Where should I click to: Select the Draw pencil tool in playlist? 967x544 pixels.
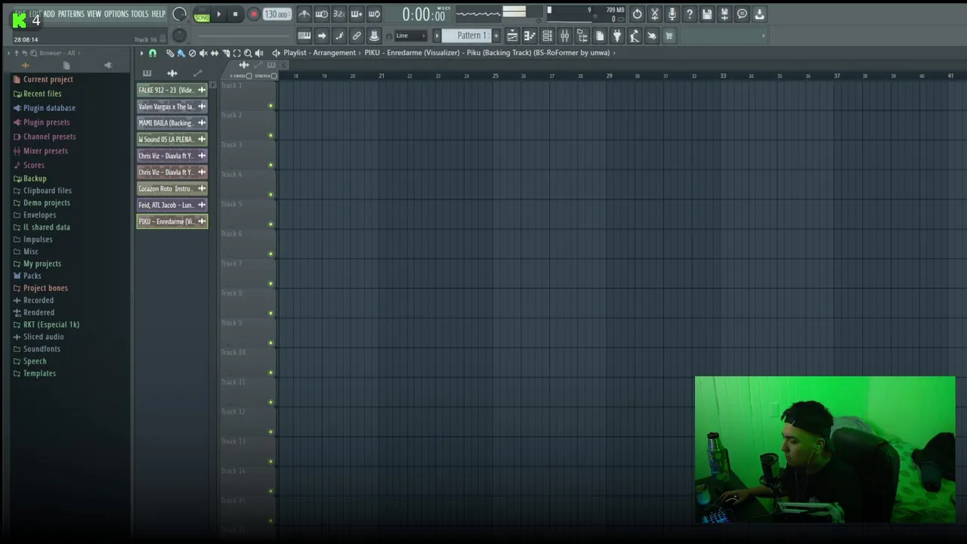click(169, 53)
